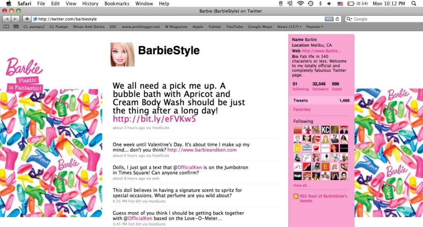Go back with the Safari back arrow
423x227 pixels.
(x=7, y=19)
